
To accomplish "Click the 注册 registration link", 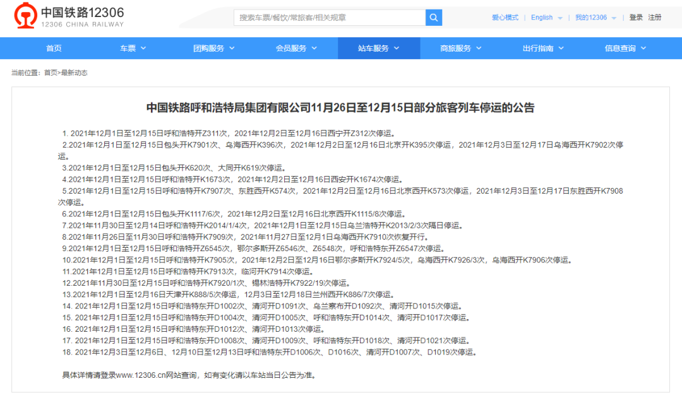I will [654, 17].
